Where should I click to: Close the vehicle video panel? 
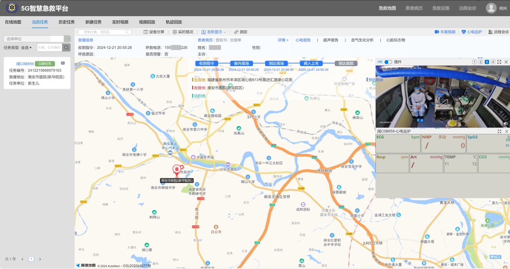point(506,62)
